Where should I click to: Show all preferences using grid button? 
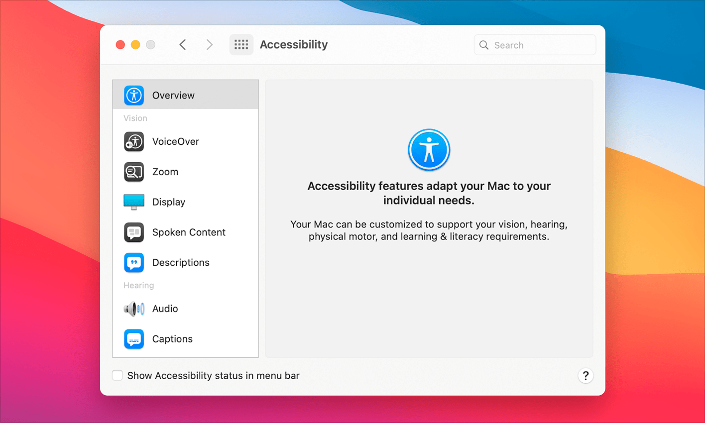pyautogui.click(x=241, y=45)
